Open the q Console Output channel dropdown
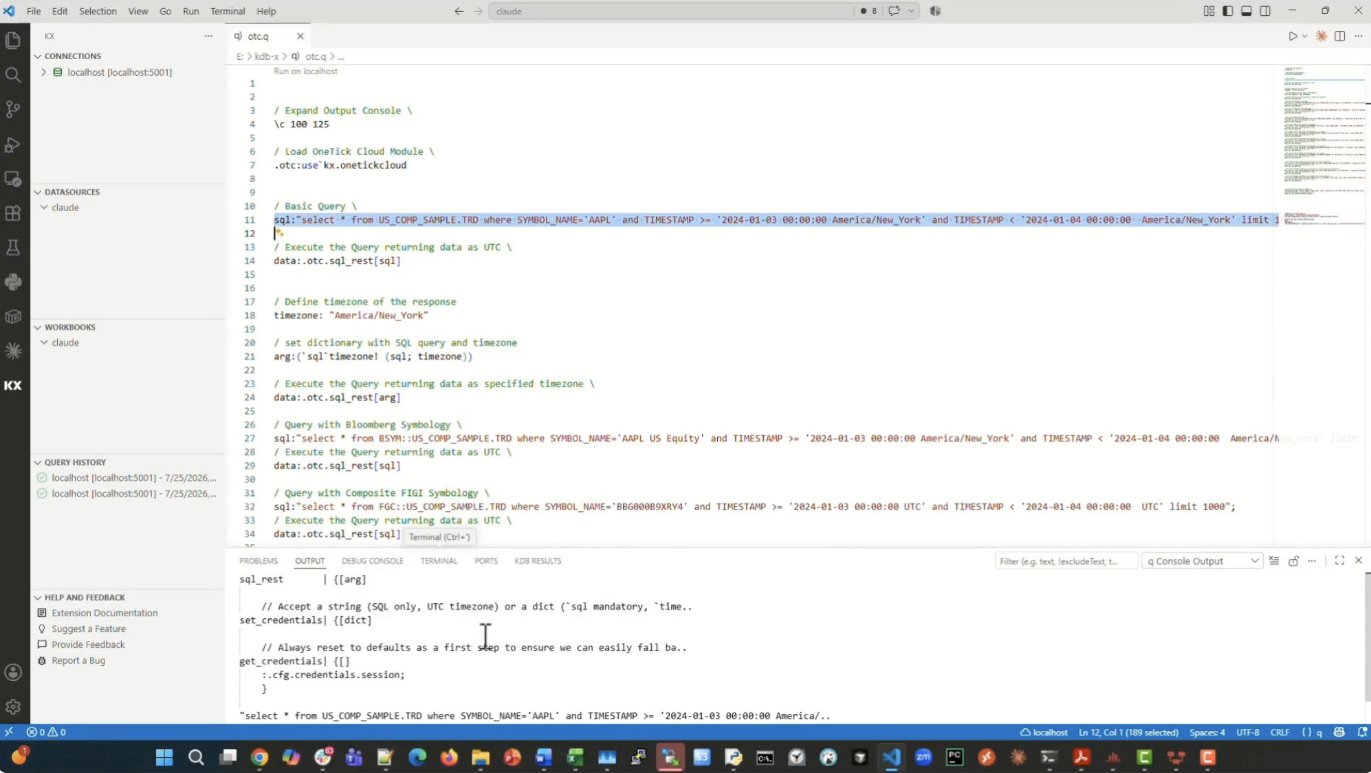This screenshot has height=773, width=1371. point(1202,561)
